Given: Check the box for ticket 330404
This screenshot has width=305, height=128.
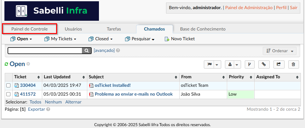Looking at the screenshot, I should [x=9, y=86].
